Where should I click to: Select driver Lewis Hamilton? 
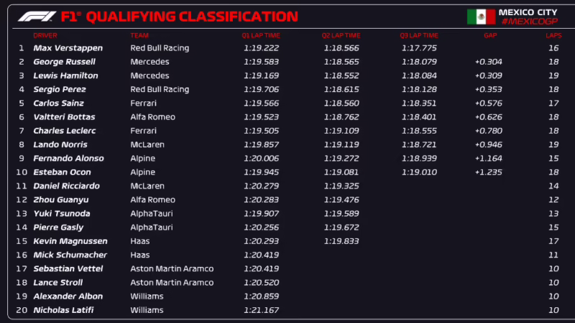pyautogui.click(x=65, y=75)
